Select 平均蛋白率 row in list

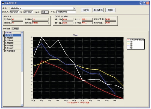point(13,40)
